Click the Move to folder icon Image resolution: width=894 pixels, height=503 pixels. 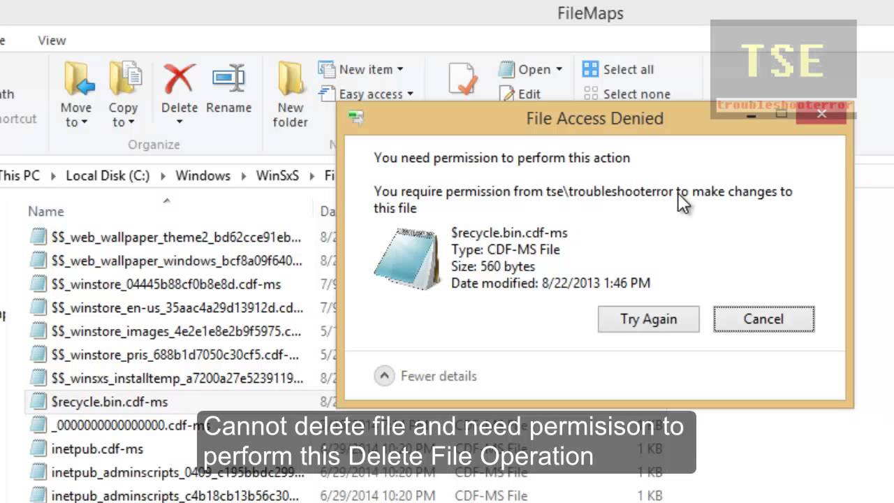pyautogui.click(x=78, y=79)
